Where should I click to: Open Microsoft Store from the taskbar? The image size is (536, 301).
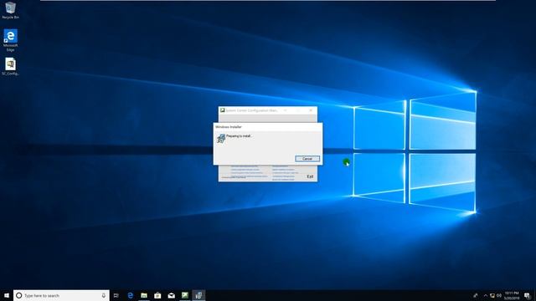[x=157, y=295]
